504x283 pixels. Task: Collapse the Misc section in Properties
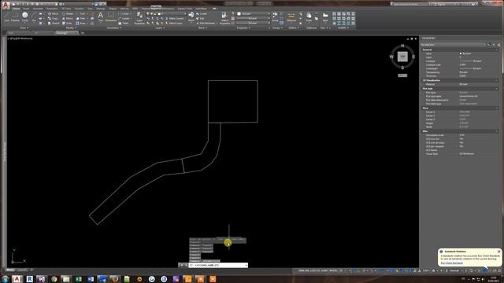pos(497,131)
